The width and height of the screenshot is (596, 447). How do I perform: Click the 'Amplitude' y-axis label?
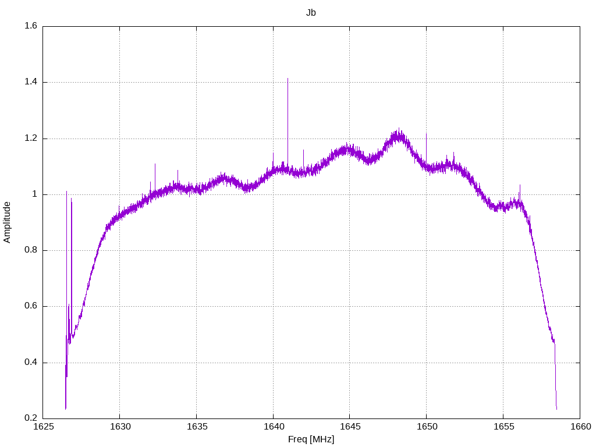point(7,222)
